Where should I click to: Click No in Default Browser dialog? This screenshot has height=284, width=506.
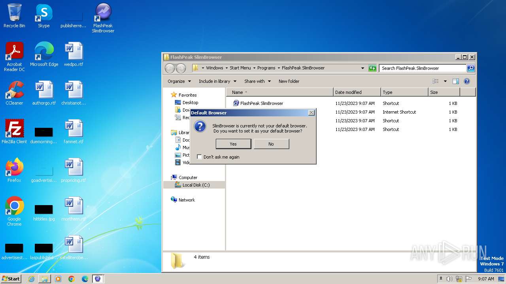click(271, 144)
